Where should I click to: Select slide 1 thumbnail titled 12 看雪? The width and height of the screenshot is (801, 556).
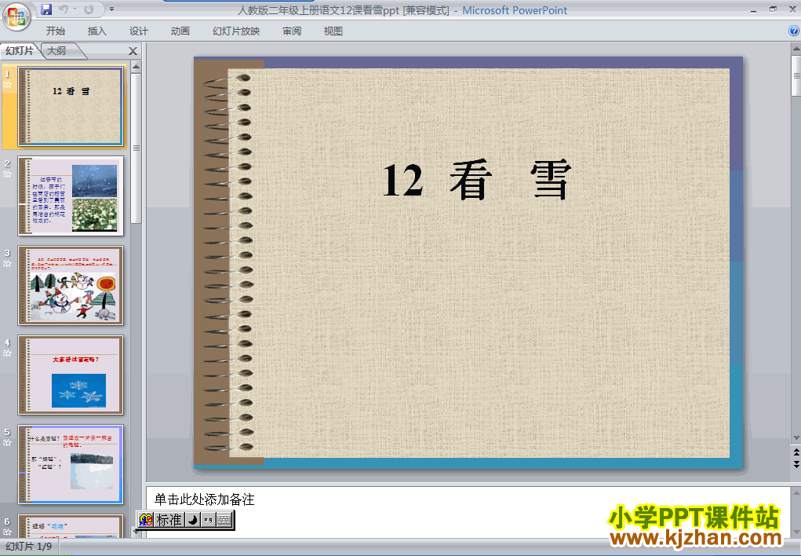pyautogui.click(x=71, y=106)
